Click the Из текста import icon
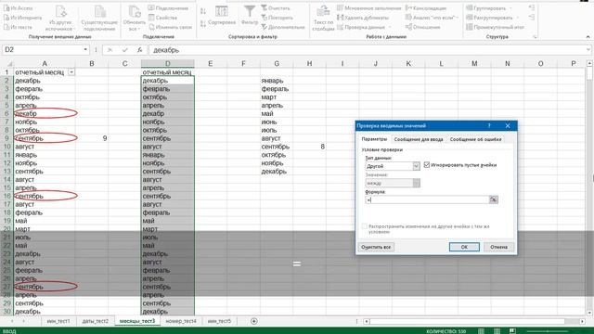This screenshot has height=334, width=594. coord(6,27)
